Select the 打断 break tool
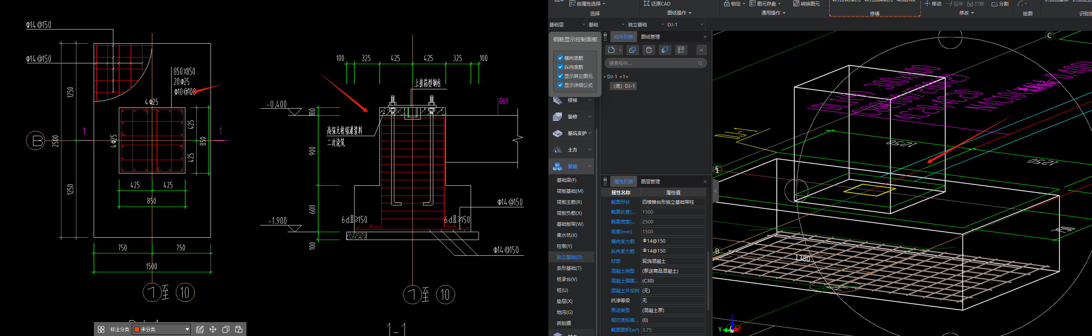Image resolution: width=1092 pixels, height=336 pixels. 976,4
